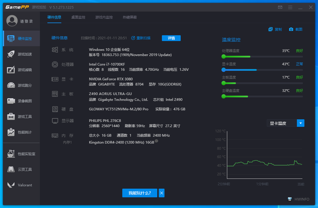This screenshot has width=318, height=208.
Task: Click the version V 5.1.273.1225 text
Action: point(62,7)
